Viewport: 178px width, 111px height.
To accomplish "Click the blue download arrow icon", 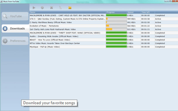I will (5, 29).
